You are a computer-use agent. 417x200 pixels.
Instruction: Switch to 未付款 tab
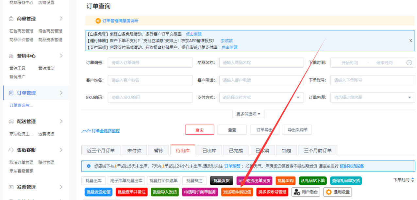click(134, 151)
